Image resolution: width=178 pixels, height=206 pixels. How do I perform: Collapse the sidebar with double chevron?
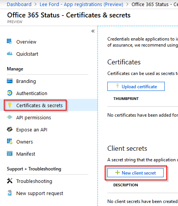pos(93,31)
